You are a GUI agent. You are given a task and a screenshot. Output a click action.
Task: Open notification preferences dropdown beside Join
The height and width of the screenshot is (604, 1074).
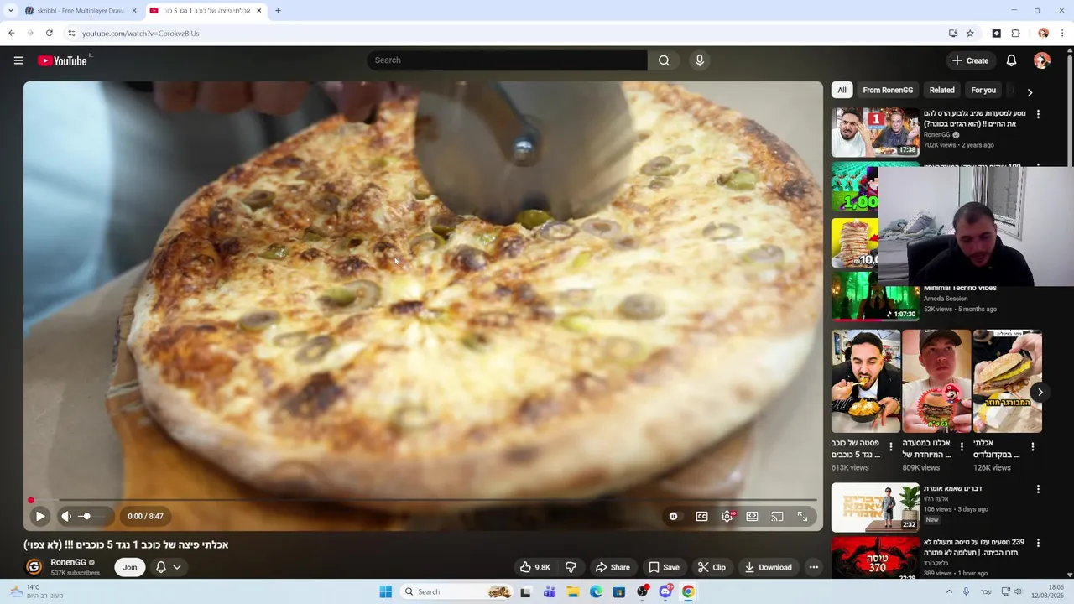[168, 567]
